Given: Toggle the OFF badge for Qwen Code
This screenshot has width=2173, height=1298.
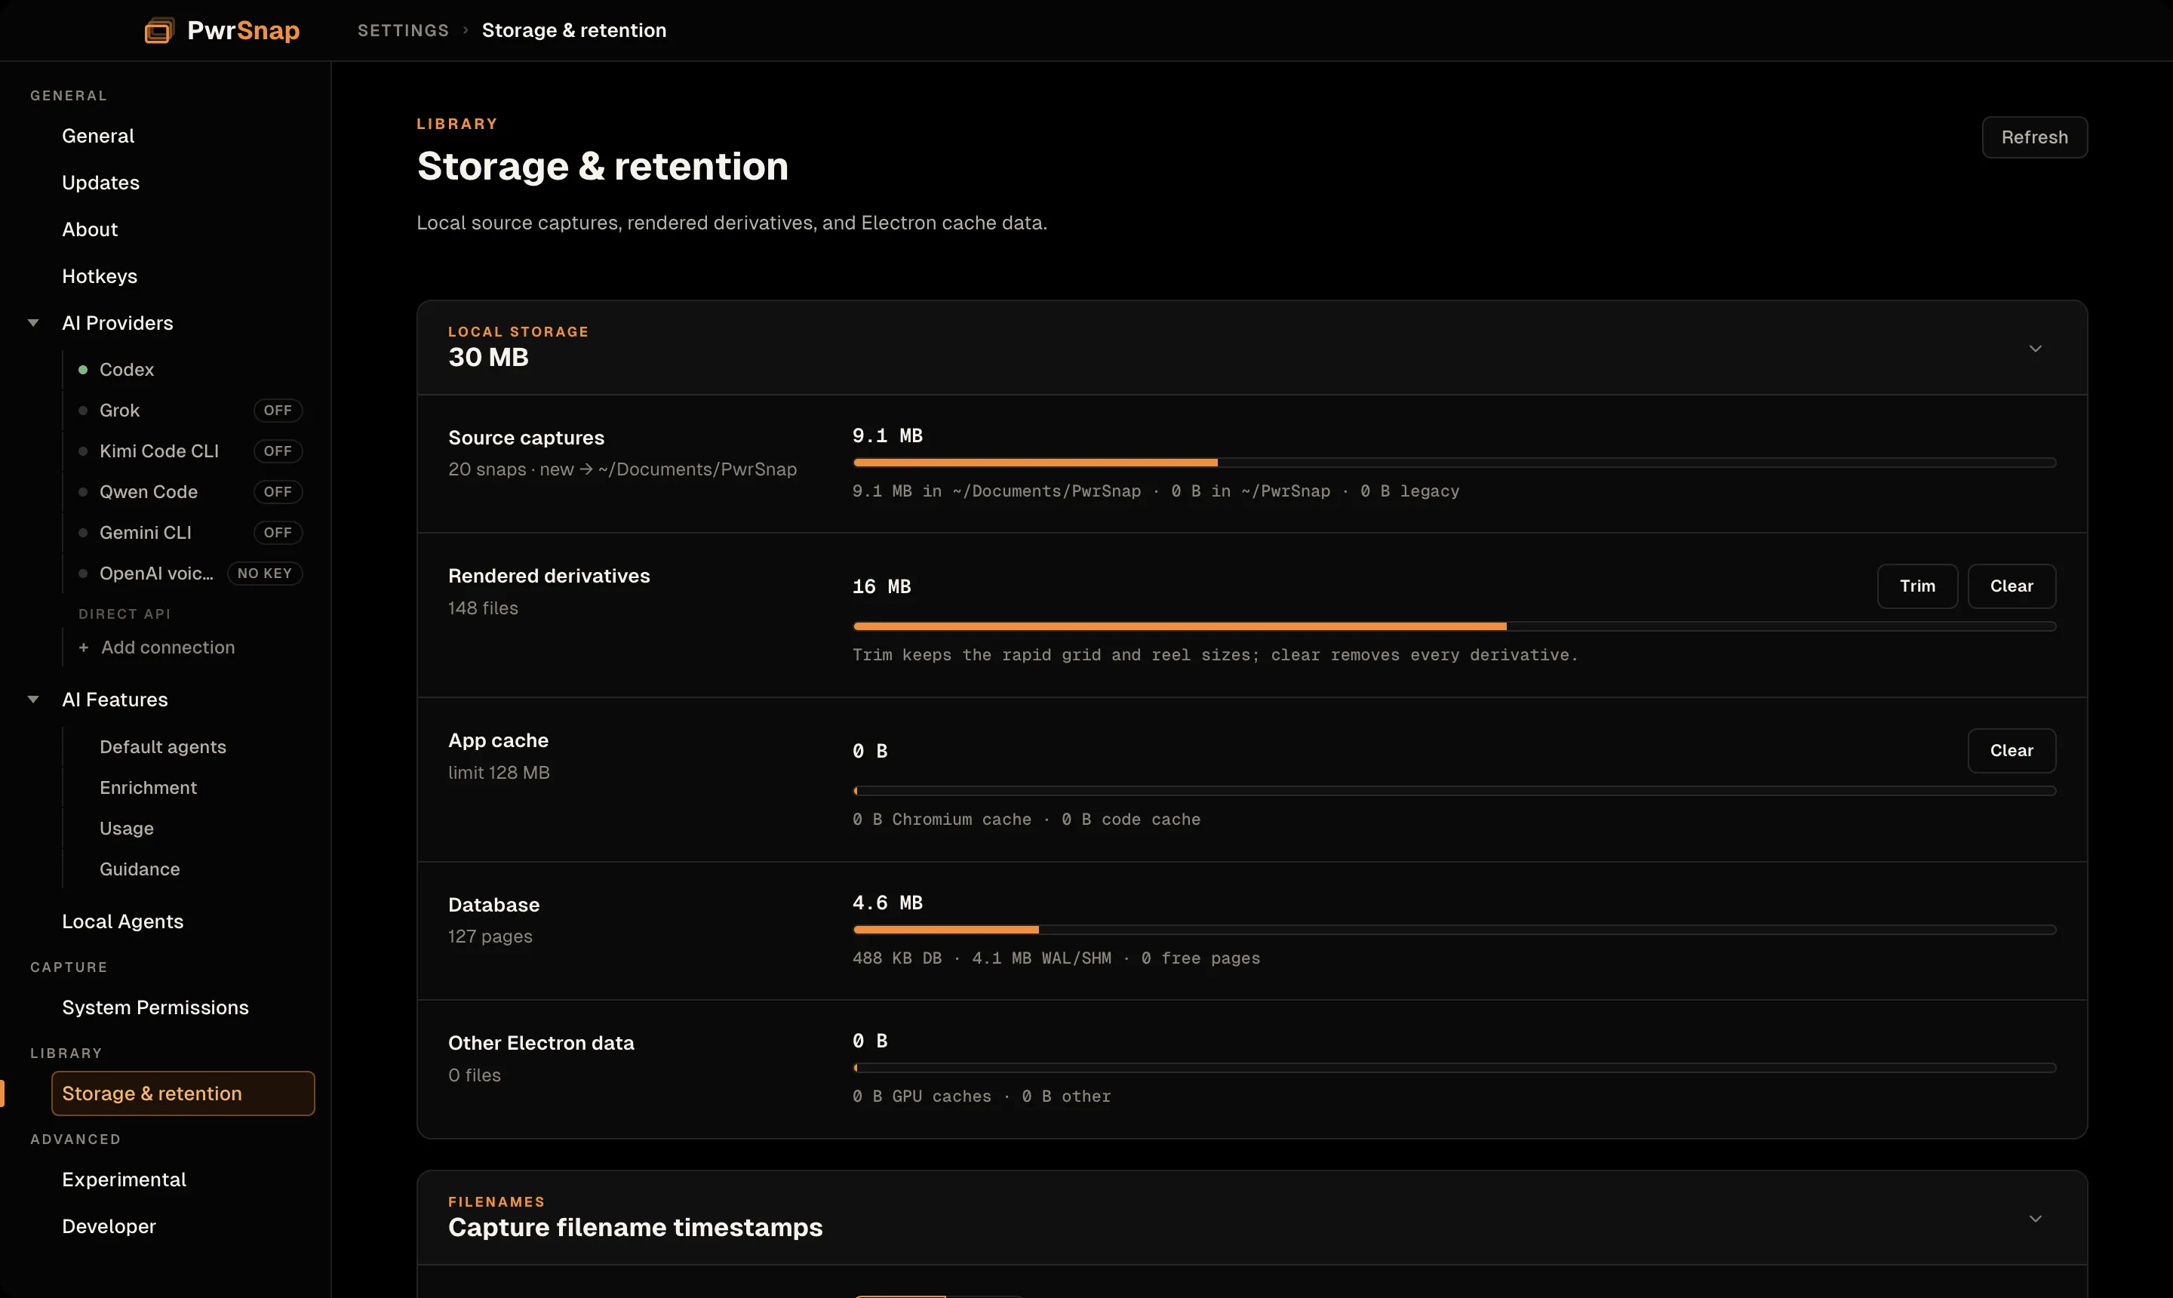Looking at the screenshot, I should tap(278, 491).
